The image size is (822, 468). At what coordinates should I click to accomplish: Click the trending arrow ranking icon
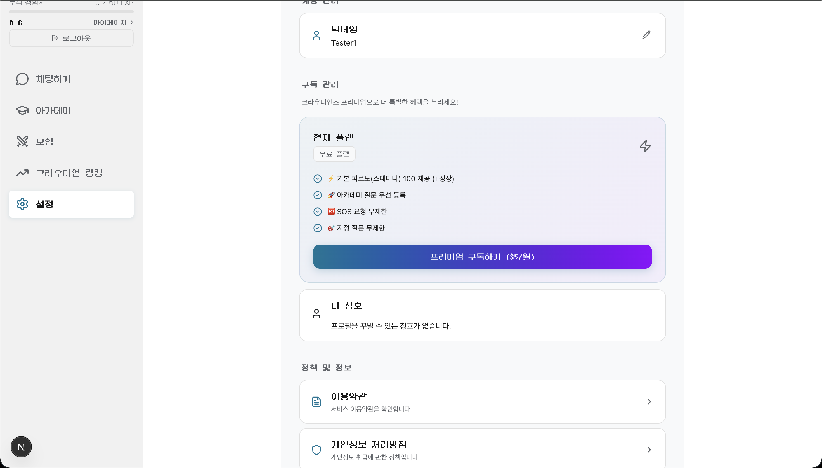(x=22, y=173)
